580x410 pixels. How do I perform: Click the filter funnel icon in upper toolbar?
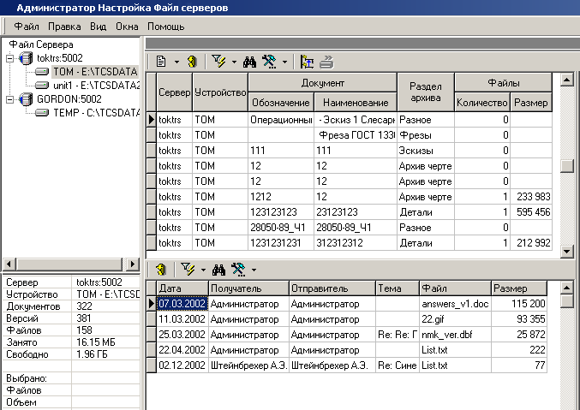pyautogui.click(x=218, y=62)
